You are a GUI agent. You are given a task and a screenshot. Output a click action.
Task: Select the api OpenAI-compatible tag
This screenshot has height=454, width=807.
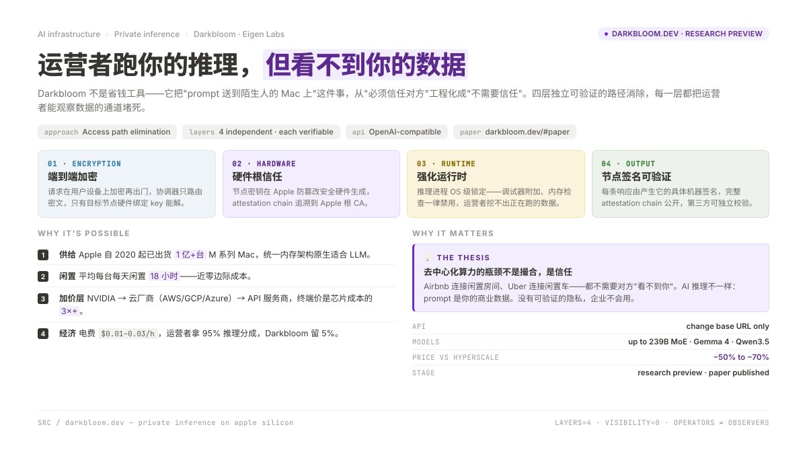point(397,132)
